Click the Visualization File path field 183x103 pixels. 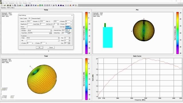point(42,41)
